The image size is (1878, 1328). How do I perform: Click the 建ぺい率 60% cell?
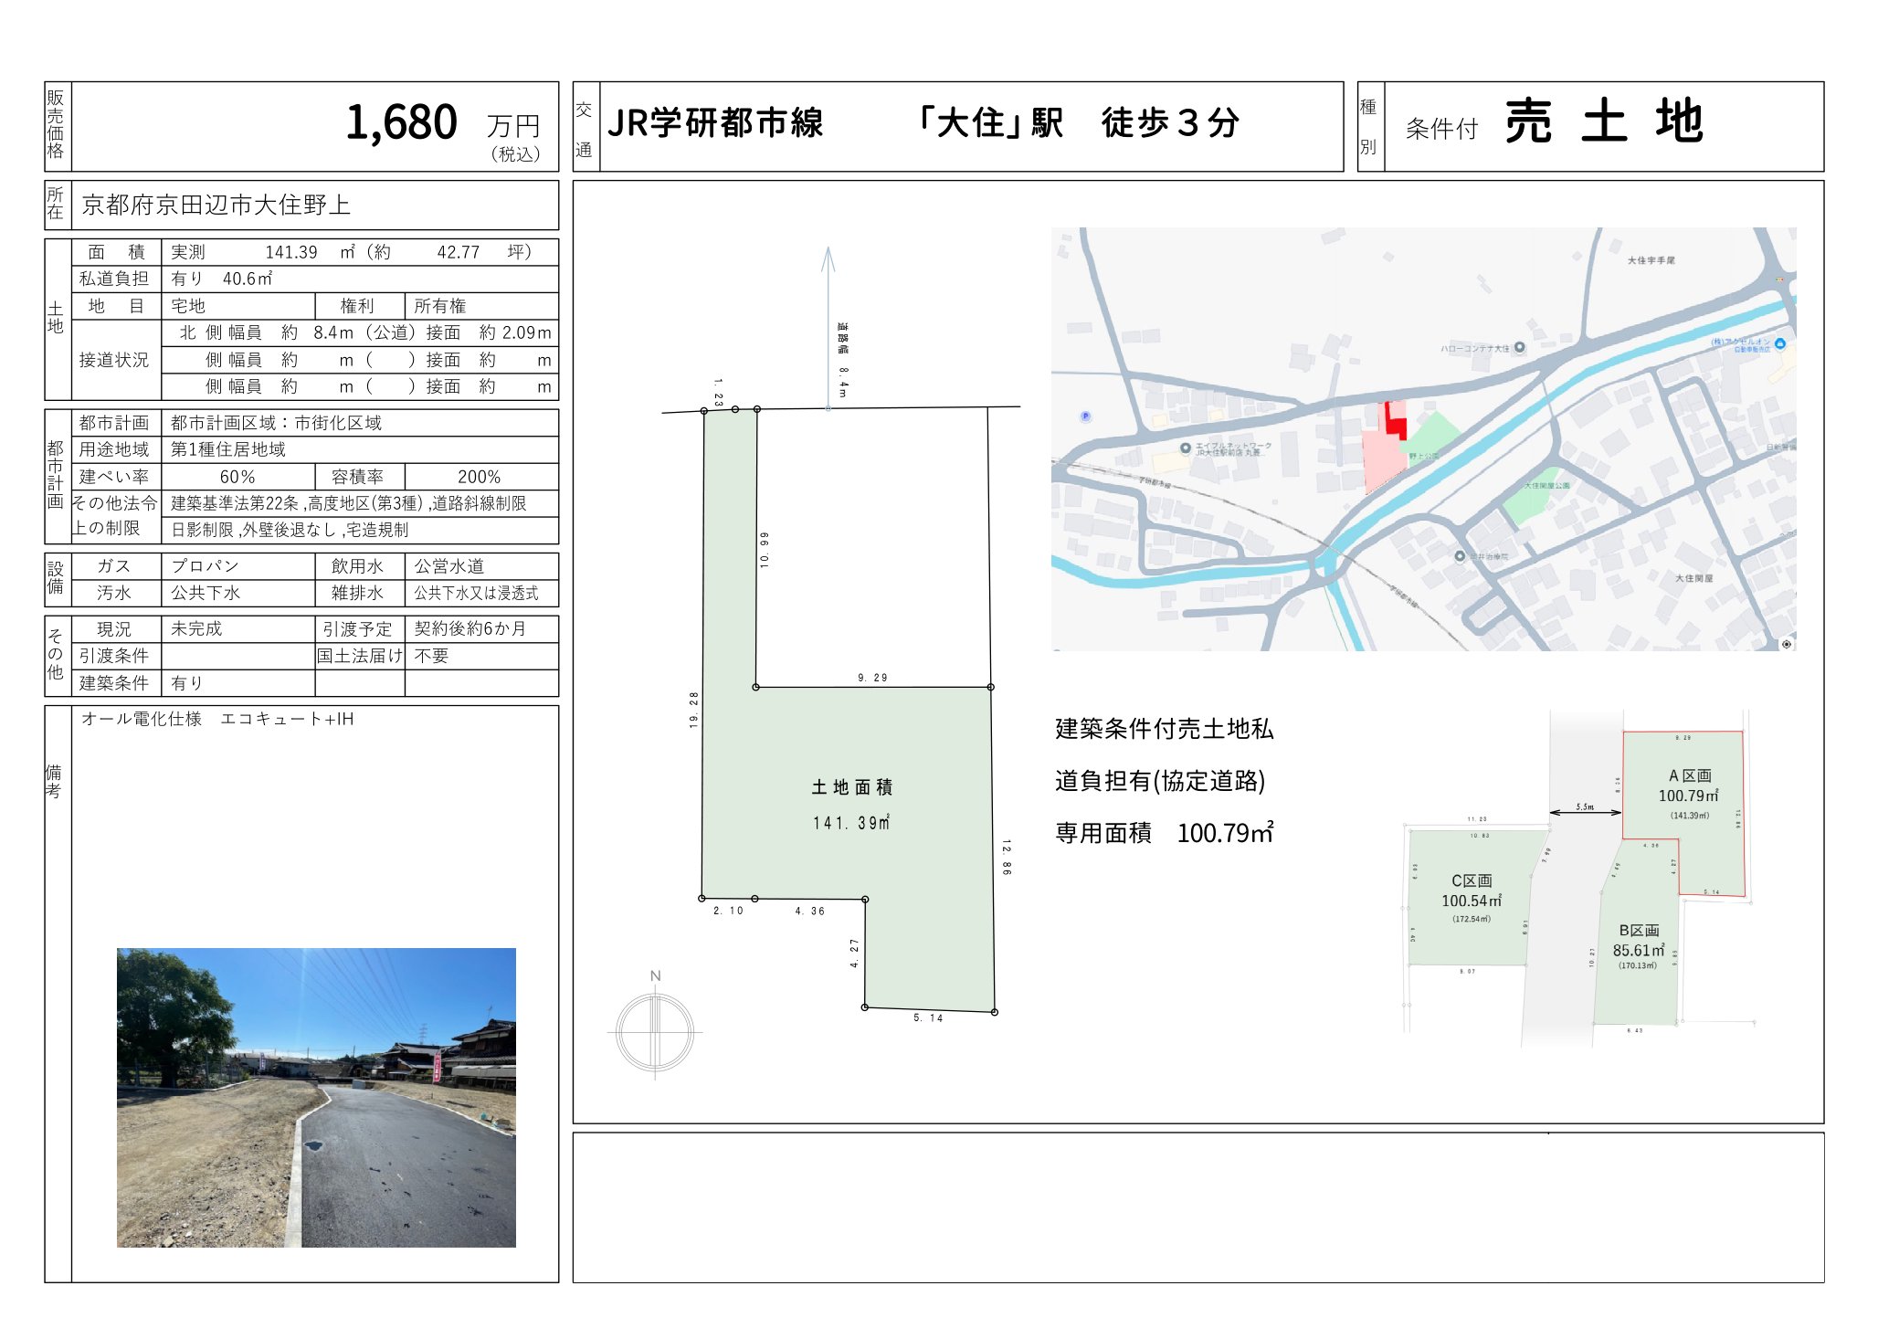tap(237, 477)
